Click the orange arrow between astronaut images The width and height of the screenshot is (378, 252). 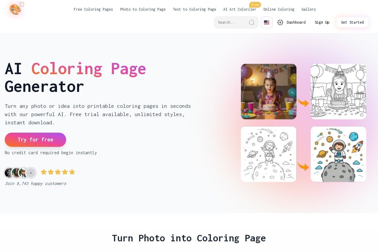click(303, 167)
